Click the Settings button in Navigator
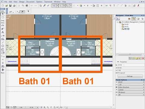This screenshot has width=145, height=109. coord(130,76)
